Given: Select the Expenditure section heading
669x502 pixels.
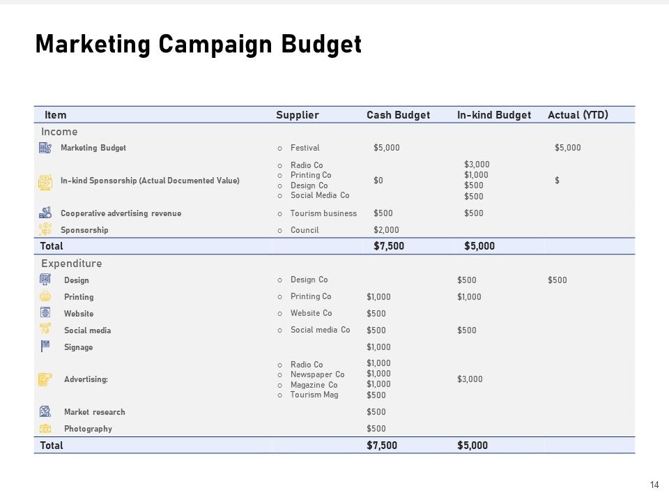Looking at the screenshot, I should pos(72,264).
